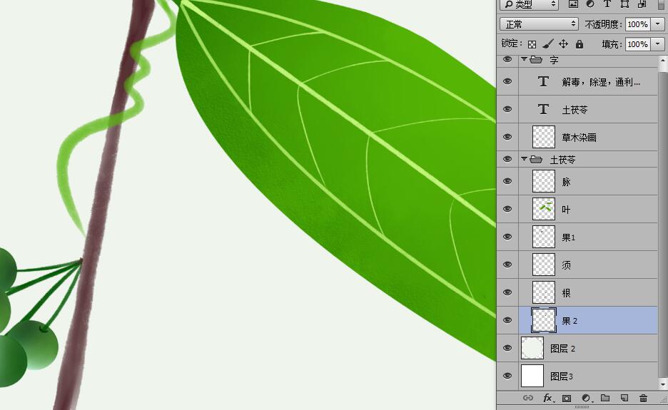Screen dimensions: 668x410
Task: Toggle visibility of 果1 layer
Action: pyautogui.click(x=507, y=237)
